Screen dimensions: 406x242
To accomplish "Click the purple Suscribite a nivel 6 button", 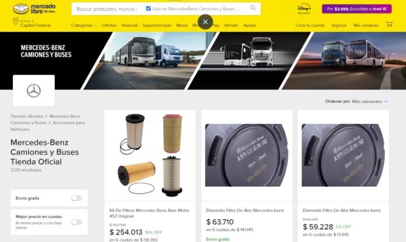I will [x=357, y=9].
